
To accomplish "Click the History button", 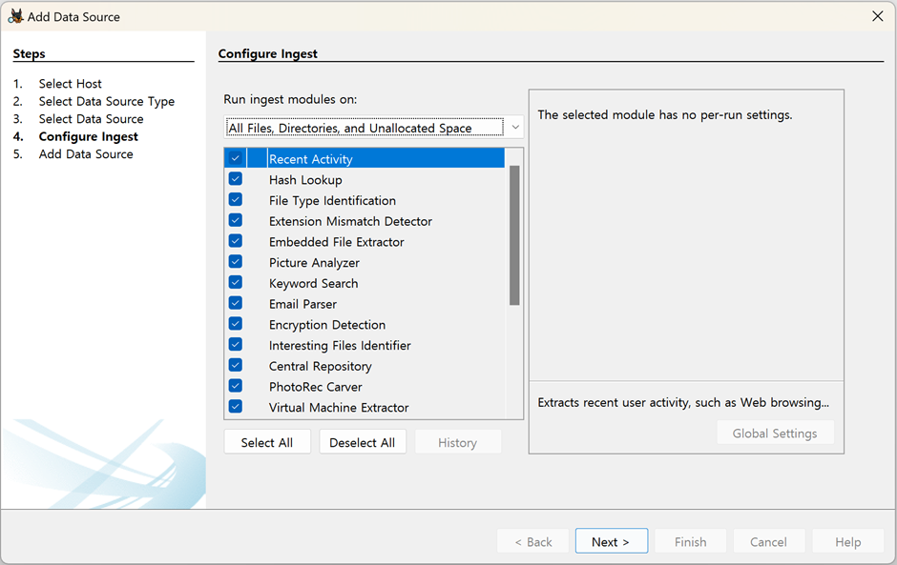I will point(458,442).
